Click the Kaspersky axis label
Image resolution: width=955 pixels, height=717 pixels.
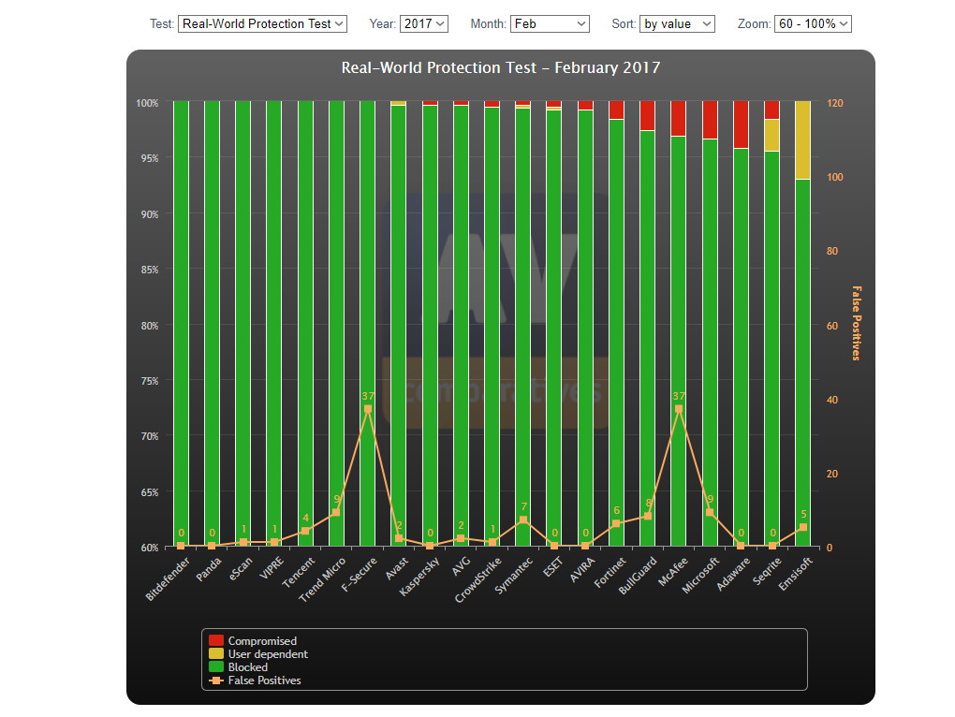419,577
